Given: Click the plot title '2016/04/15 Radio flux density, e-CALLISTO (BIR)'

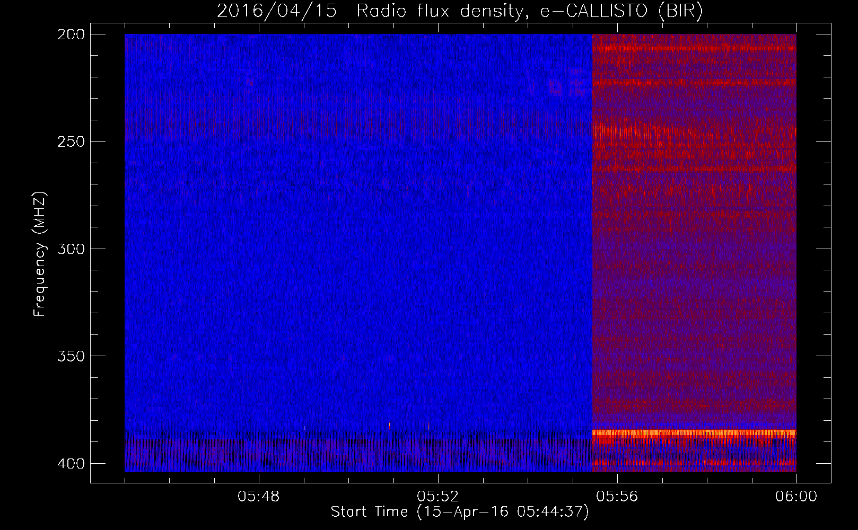Looking at the screenshot, I should (460, 11).
